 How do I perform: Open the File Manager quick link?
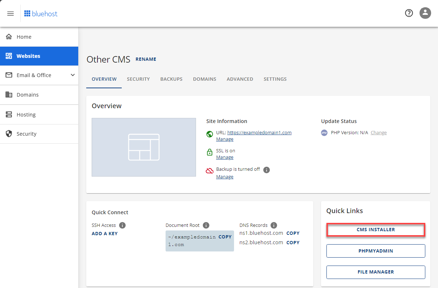click(376, 272)
